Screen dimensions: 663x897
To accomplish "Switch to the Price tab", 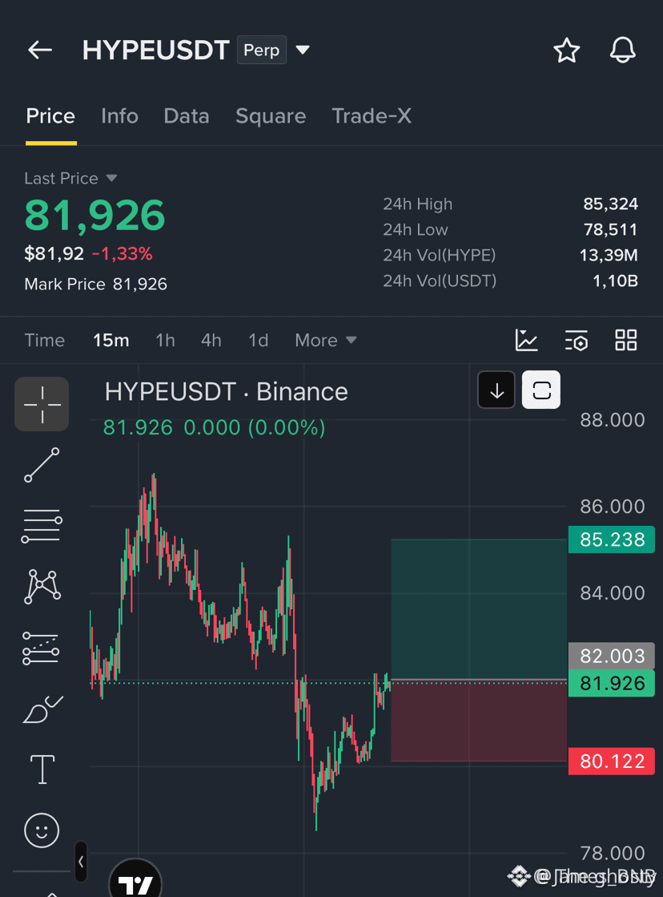I will point(50,116).
